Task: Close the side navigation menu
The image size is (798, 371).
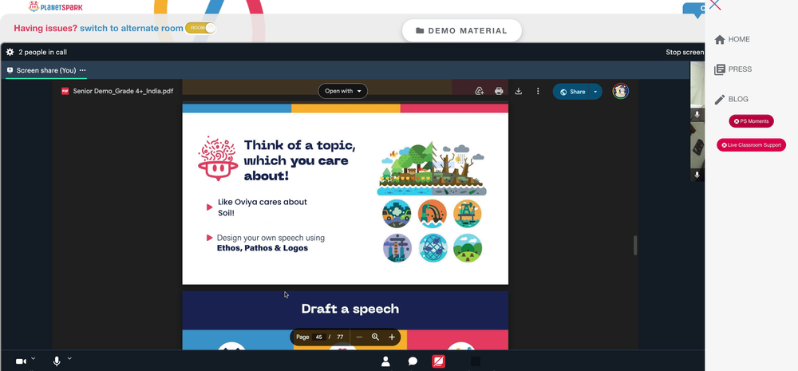Action: [x=714, y=5]
